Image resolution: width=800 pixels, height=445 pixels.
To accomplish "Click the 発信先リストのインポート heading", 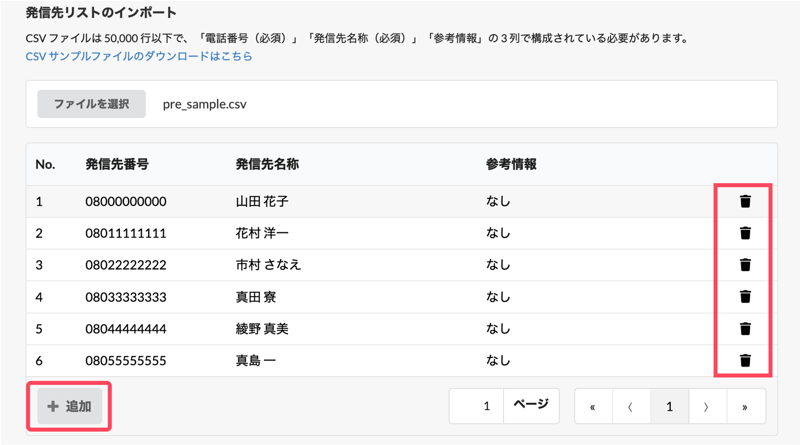I will [101, 13].
